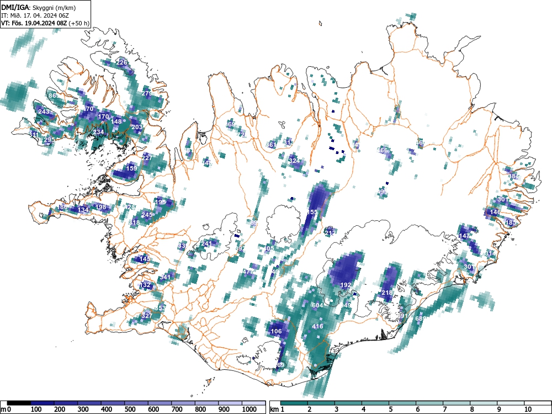Click the visibility value 295
Screen dimensions: 552x414
point(49,140)
